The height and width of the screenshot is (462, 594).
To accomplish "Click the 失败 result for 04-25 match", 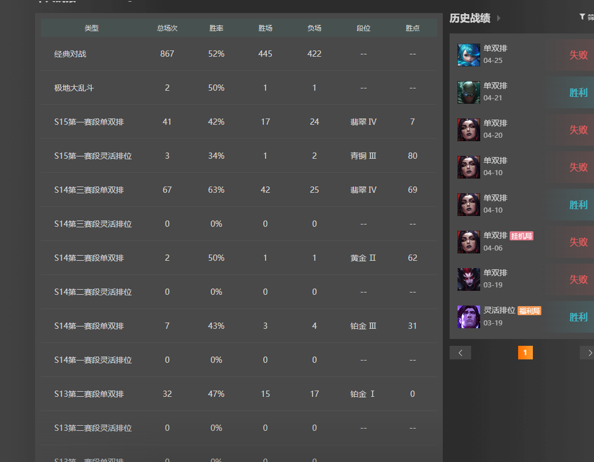I will click(x=579, y=55).
